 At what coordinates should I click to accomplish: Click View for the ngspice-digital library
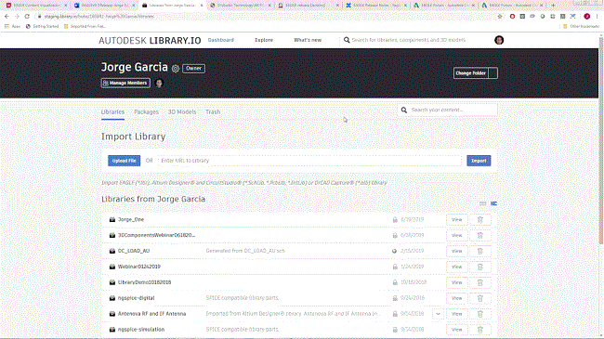point(457,298)
